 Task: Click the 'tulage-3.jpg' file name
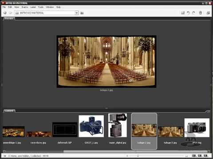[x=170, y=143]
